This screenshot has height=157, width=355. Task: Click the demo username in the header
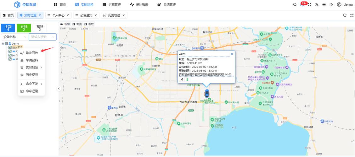click(348, 4)
